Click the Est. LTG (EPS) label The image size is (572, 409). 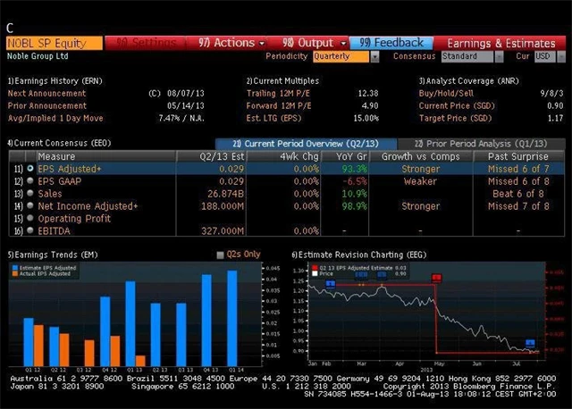point(274,118)
